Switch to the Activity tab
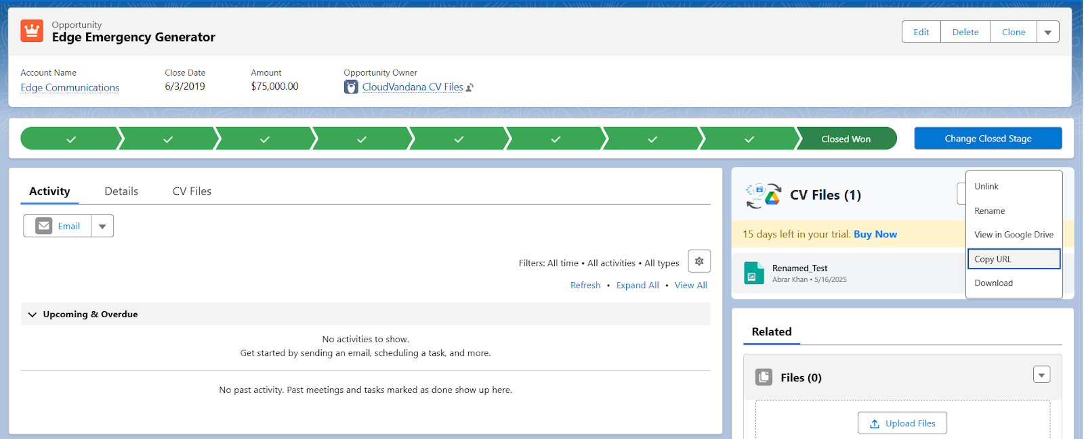 click(49, 191)
